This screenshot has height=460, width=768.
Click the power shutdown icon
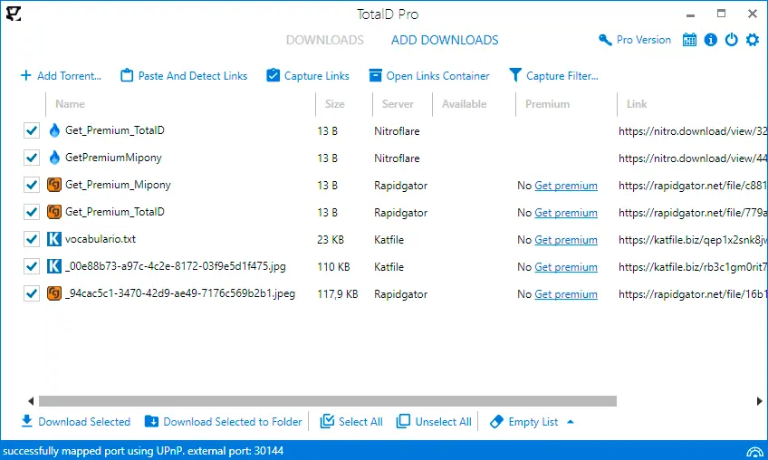tap(731, 40)
